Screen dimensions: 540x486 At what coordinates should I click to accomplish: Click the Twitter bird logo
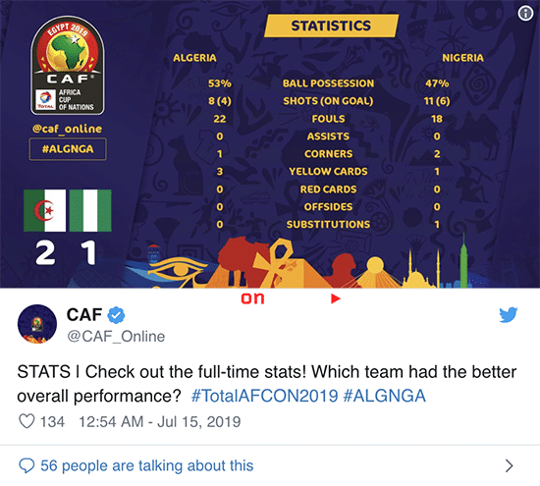[509, 314]
